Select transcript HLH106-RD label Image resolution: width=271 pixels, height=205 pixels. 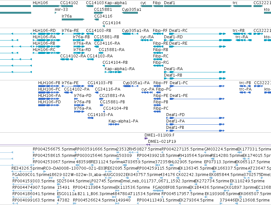[x=44, y=31]
